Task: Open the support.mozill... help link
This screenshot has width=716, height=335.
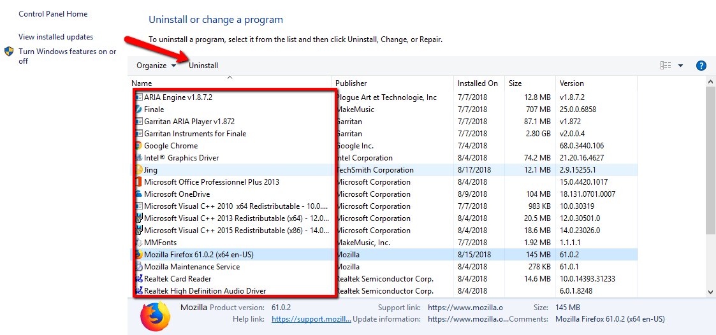Action: pos(311,319)
